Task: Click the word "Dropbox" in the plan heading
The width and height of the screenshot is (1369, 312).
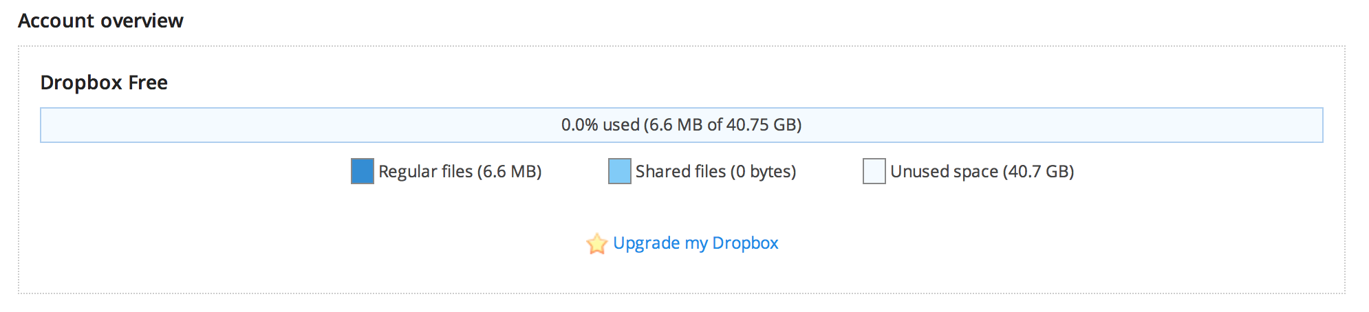Action: point(81,82)
